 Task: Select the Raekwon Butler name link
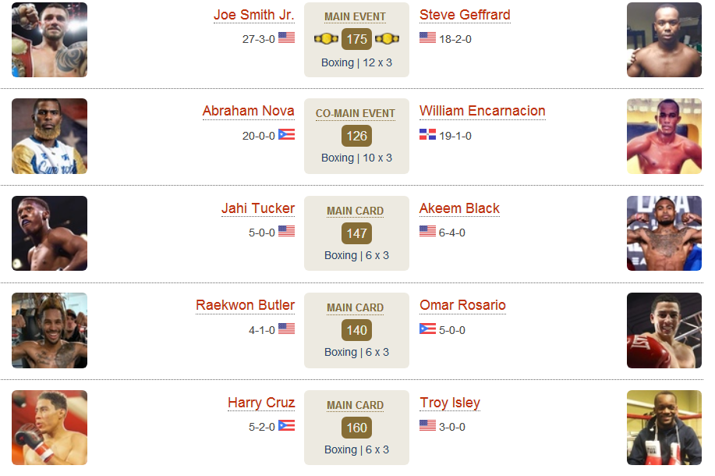point(246,305)
